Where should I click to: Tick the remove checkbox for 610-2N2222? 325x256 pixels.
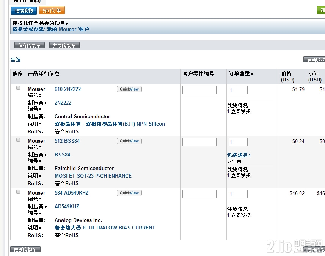18,88
